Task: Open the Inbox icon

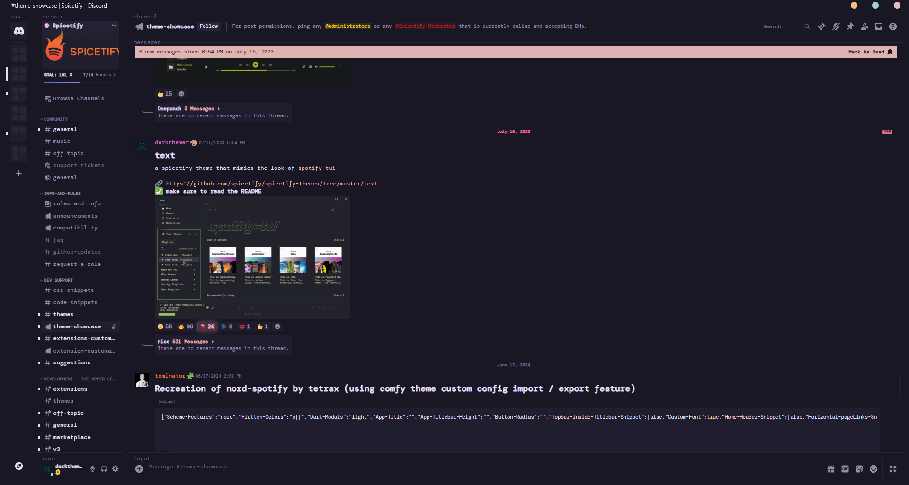Action: click(879, 26)
